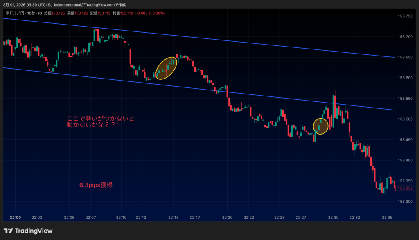Click the 22:15 time axis label
Viewport: 419px width, 240px height.
(x=173, y=217)
